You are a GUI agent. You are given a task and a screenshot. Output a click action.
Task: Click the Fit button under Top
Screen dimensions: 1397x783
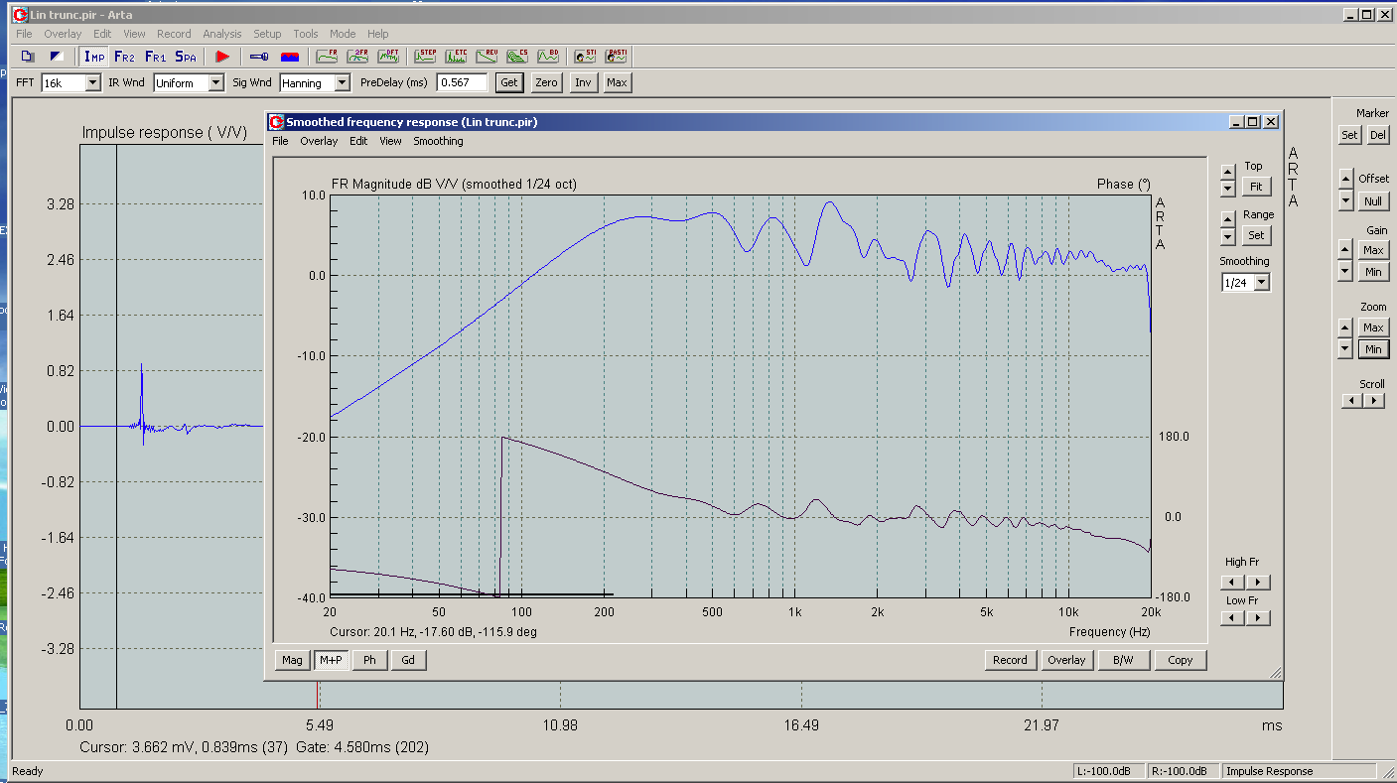tap(1256, 187)
